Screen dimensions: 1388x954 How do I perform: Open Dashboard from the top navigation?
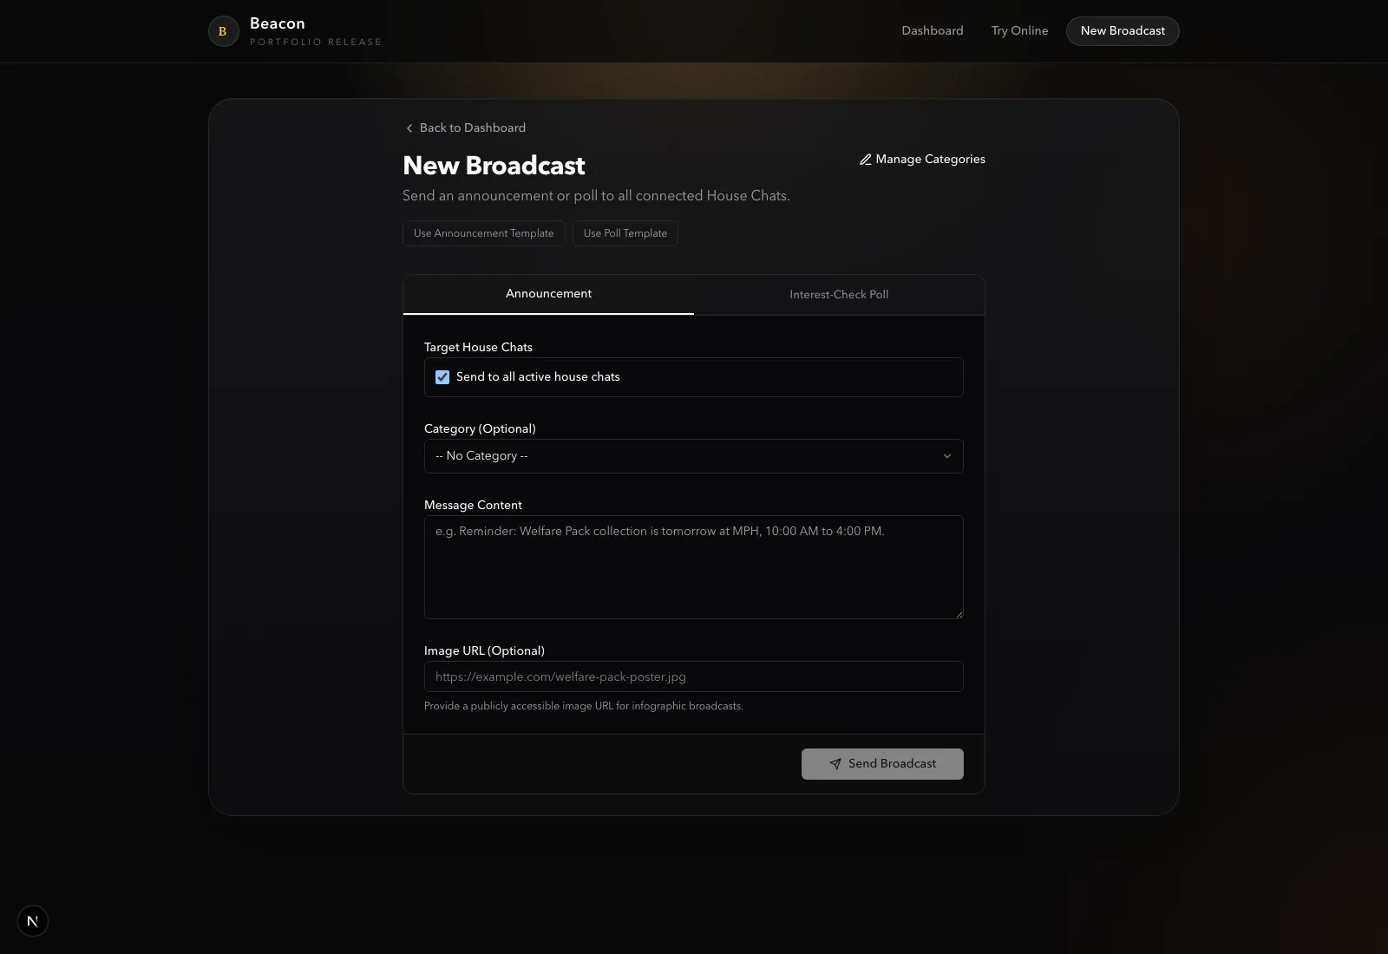(932, 30)
